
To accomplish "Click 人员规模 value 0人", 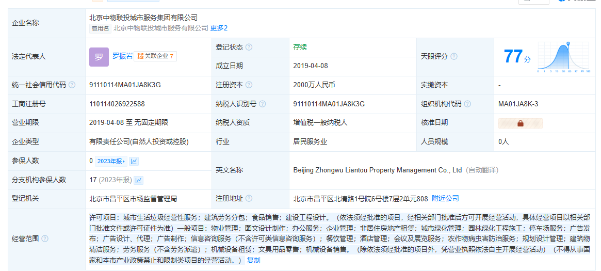I will [503, 142].
